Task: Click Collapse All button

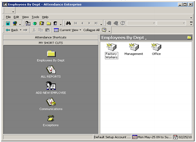Action: 91,30
